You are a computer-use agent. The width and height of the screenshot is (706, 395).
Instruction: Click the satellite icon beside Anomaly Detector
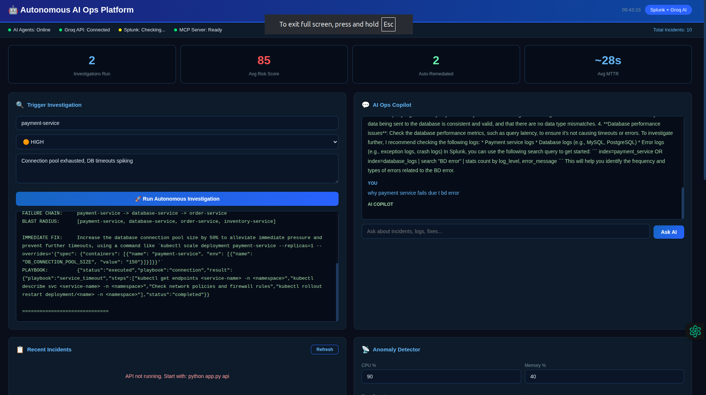366,350
